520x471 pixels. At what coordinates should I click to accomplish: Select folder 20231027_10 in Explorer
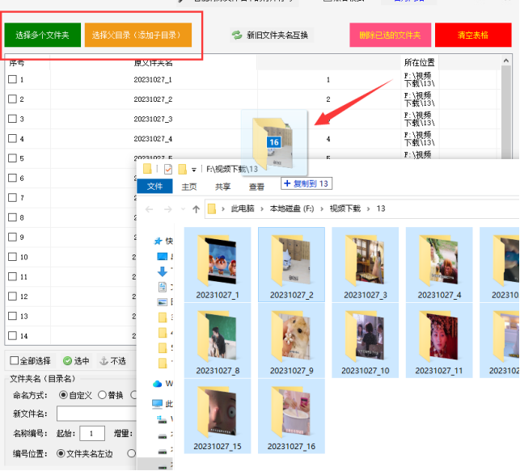[x=365, y=340]
